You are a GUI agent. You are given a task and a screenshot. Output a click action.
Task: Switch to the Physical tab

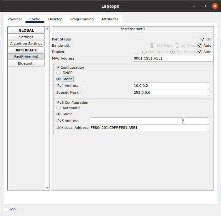[x=14, y=19]
